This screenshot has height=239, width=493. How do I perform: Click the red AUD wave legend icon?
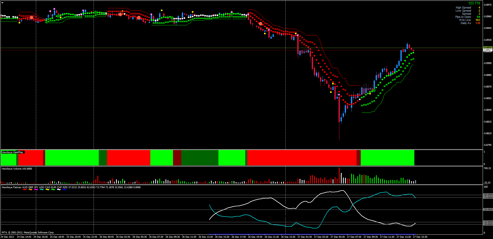(x=25, y=190)
